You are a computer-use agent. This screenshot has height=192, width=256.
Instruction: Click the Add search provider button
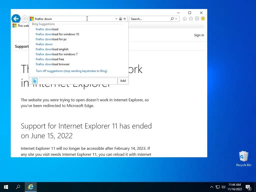pyautogui.click(x=123, y=81)
